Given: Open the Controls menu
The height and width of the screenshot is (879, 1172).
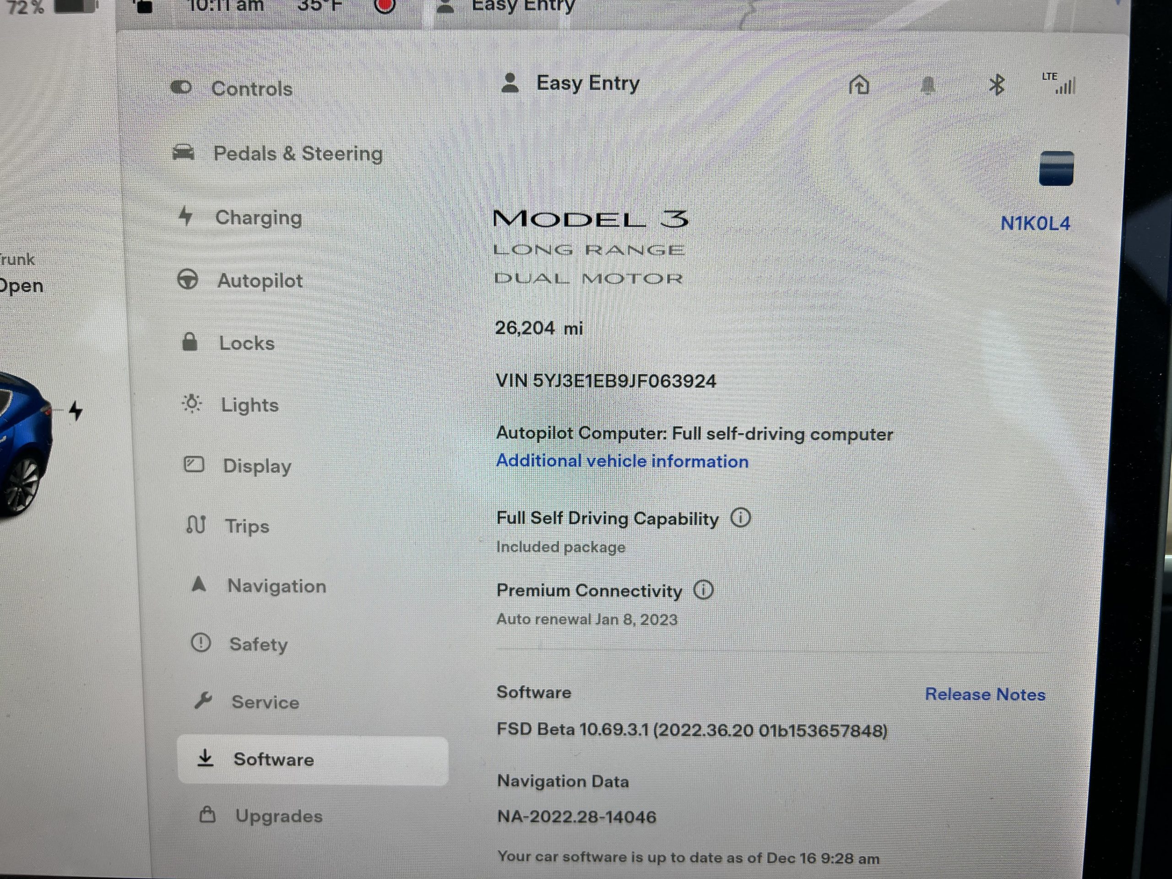Looking at the screenshot, I should [x=251, y=88].
